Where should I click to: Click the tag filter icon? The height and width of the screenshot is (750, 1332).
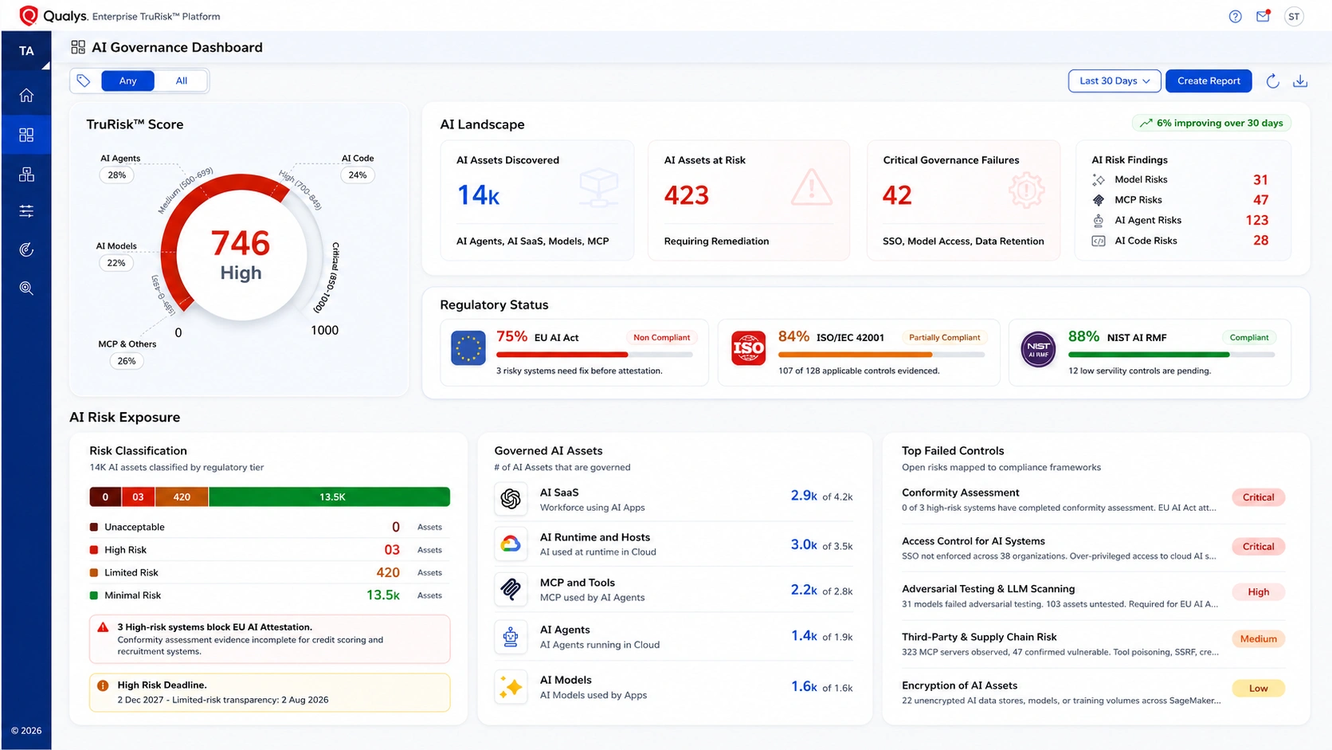pos(84,80)
